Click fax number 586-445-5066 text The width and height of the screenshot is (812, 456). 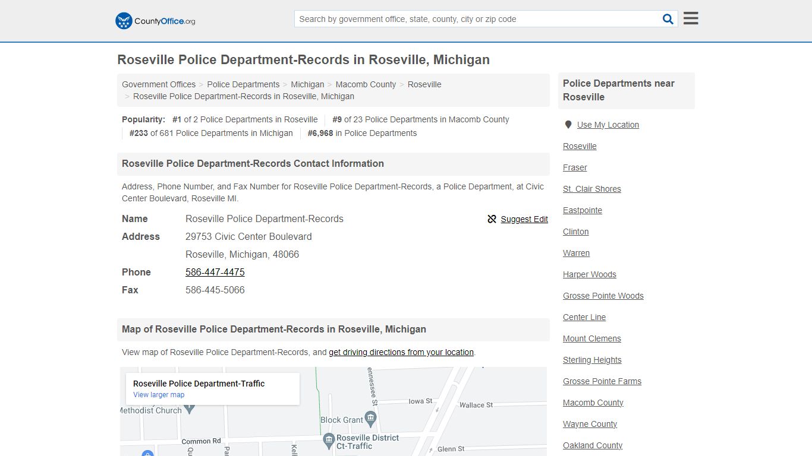pyautogui.click(x=215, y=290)
